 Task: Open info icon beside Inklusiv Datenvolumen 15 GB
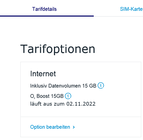click(101, 86)
